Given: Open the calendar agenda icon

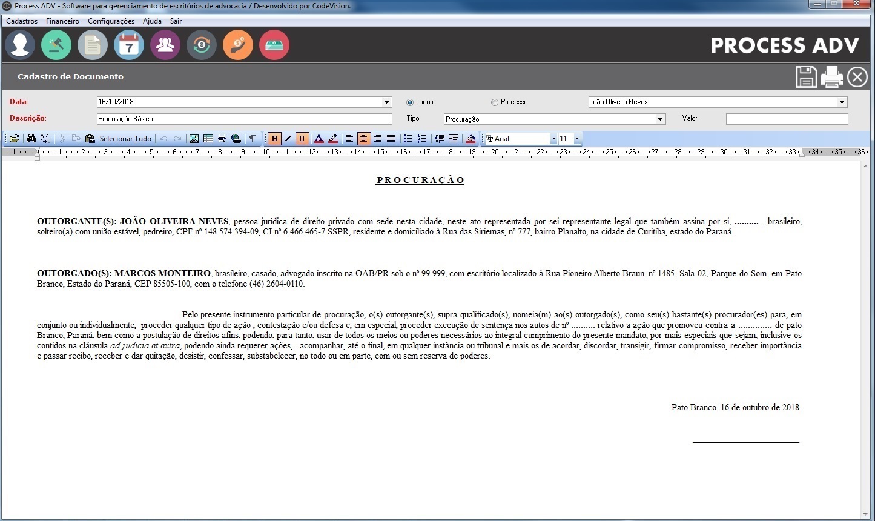Looking at the screenshot, I should [129, 45].
